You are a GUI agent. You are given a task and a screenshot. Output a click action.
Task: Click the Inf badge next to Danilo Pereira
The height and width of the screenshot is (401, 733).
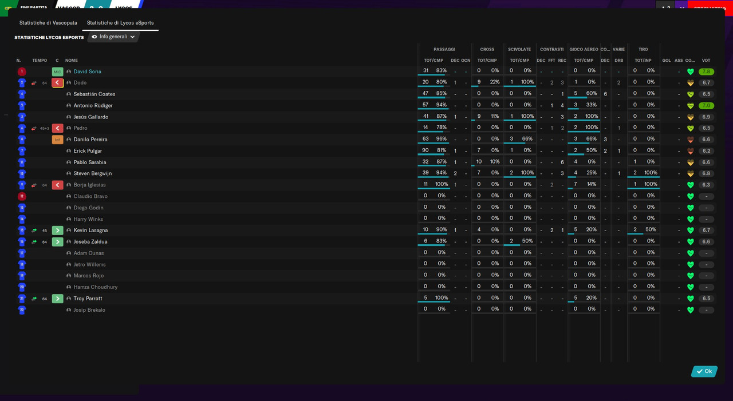57,140
